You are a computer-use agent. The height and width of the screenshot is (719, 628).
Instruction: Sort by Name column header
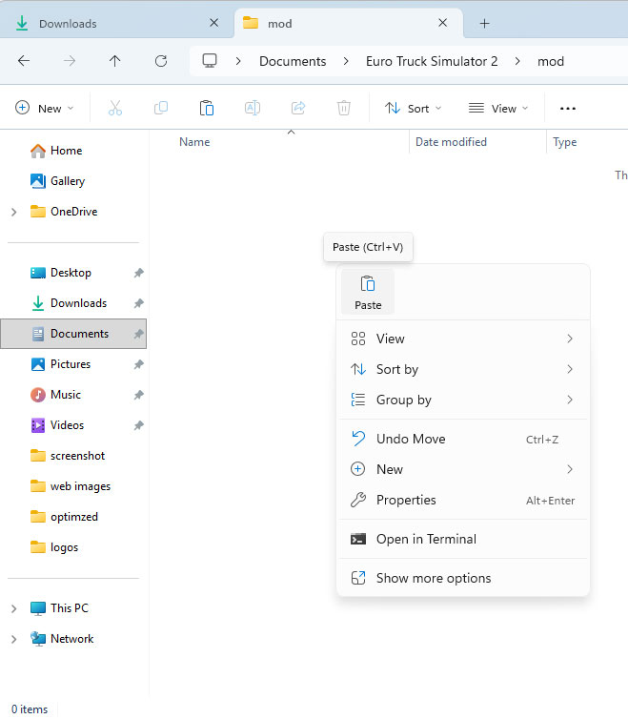click(194, 142)
